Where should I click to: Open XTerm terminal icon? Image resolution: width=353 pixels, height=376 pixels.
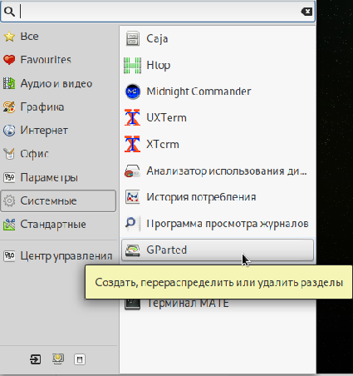(132, 144)
